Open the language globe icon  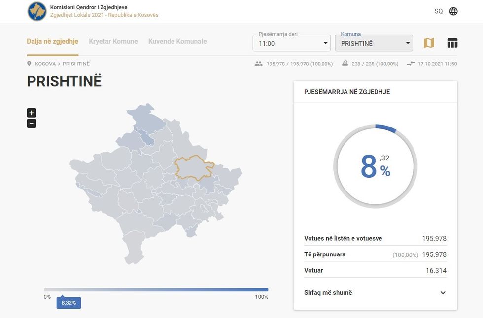(453, 11)
